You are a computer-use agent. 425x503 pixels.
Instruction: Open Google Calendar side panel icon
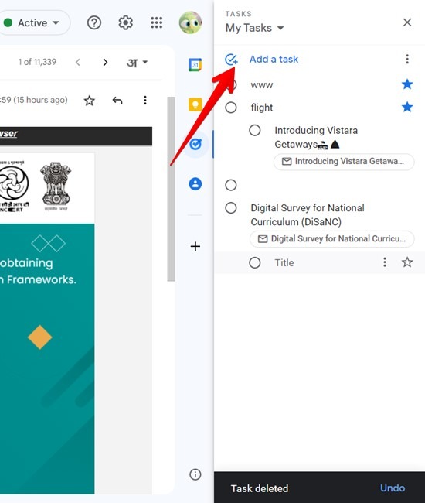point(195,65)
